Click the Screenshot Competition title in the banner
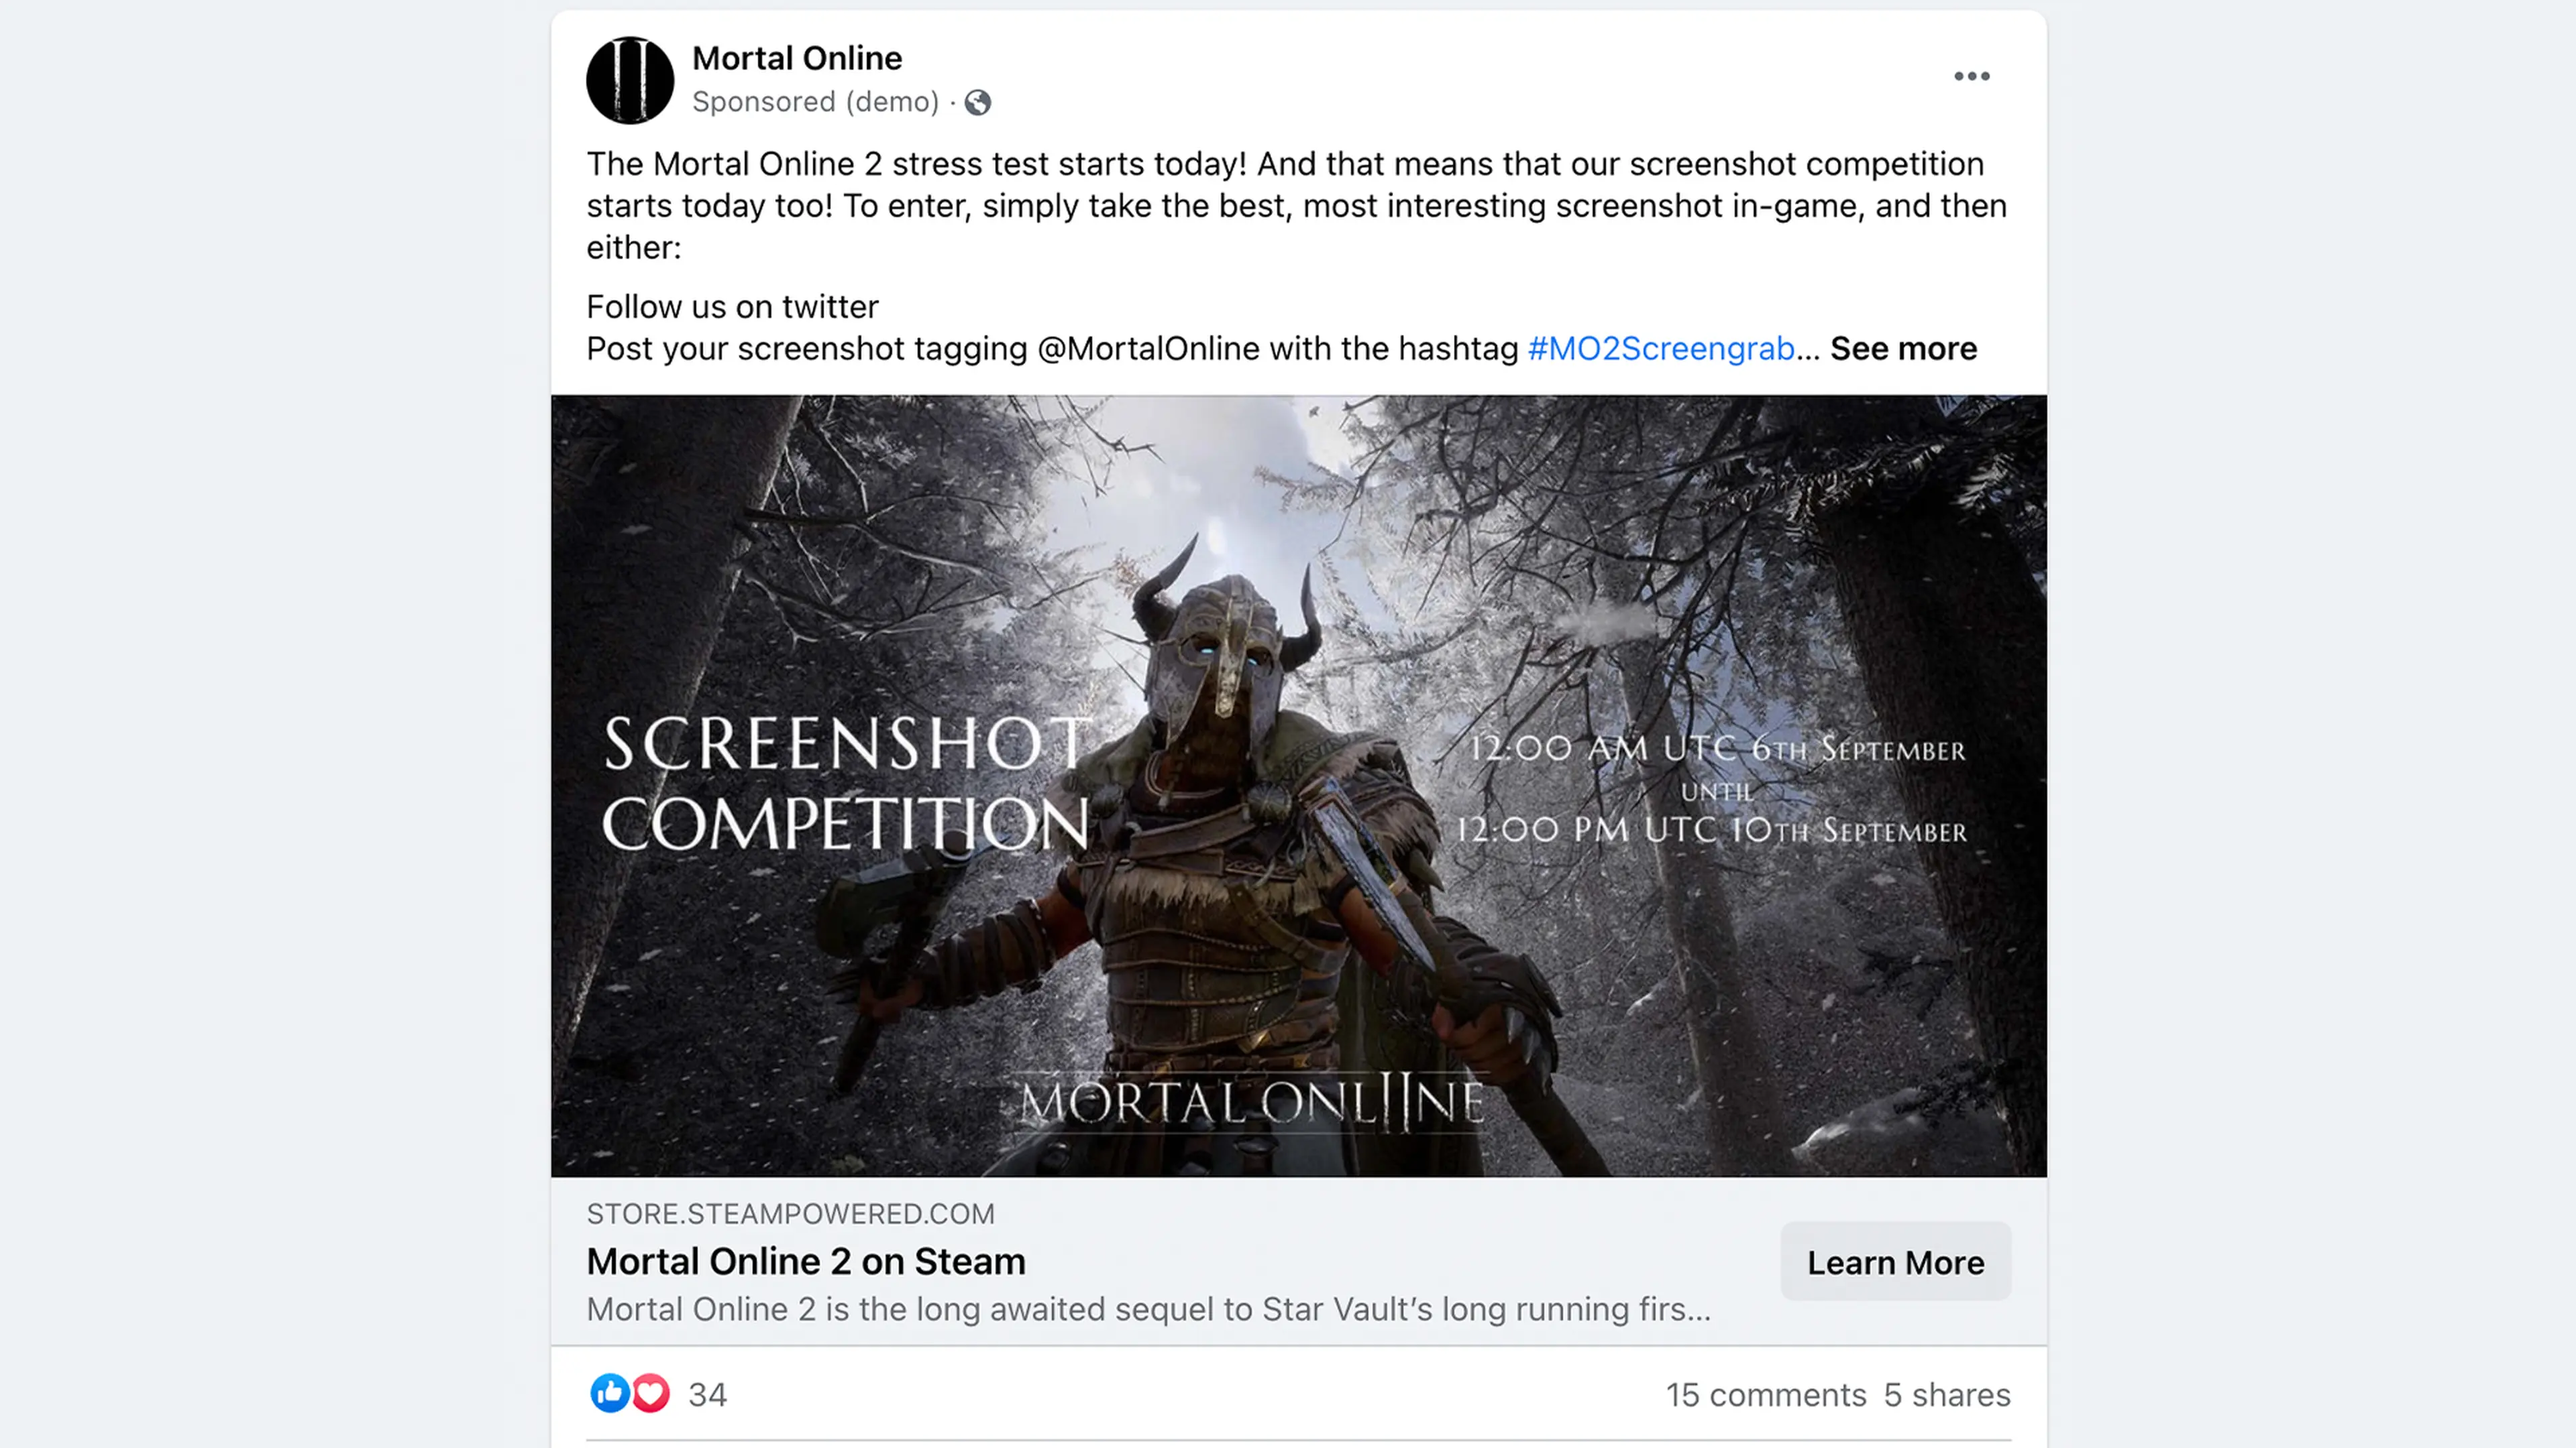The image size is (2576, 1448). [x=846, y=784]
